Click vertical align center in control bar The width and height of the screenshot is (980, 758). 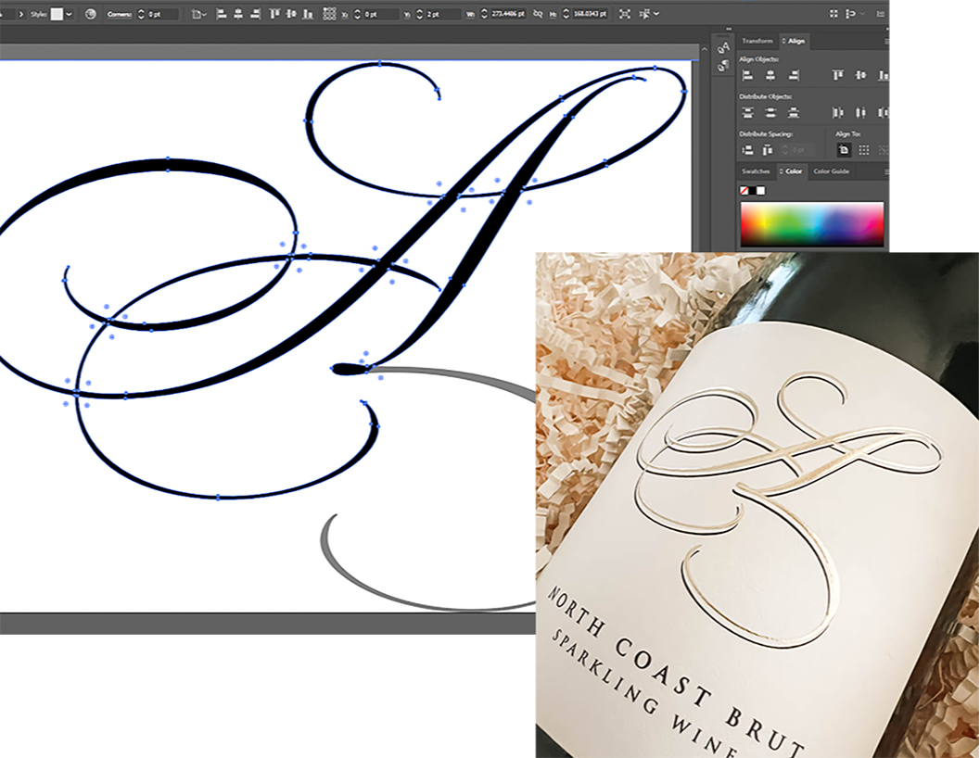click(291, 14)
